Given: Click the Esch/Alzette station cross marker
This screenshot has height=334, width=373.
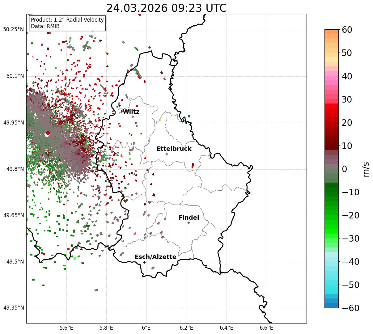Looking at the screenshot, I should click(144, 262).
